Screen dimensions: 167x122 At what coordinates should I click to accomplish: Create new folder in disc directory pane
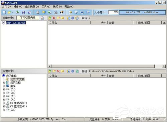(x=58, y=18)
